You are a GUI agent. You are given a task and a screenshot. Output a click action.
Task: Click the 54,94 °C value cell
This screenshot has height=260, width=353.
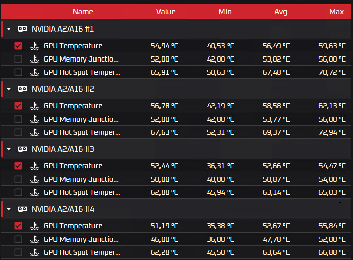(x=165, y=46)
